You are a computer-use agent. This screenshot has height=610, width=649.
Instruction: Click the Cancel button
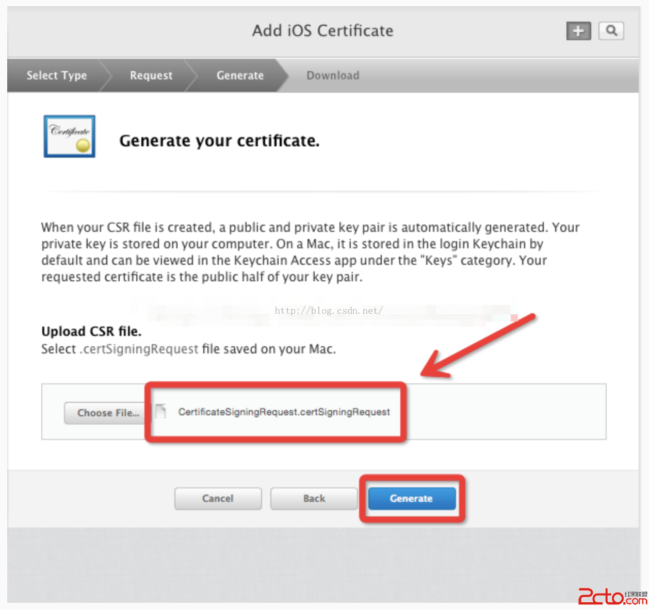(218, 498)
